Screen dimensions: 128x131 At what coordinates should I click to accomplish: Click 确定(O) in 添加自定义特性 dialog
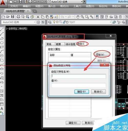[x=82, y=92]
